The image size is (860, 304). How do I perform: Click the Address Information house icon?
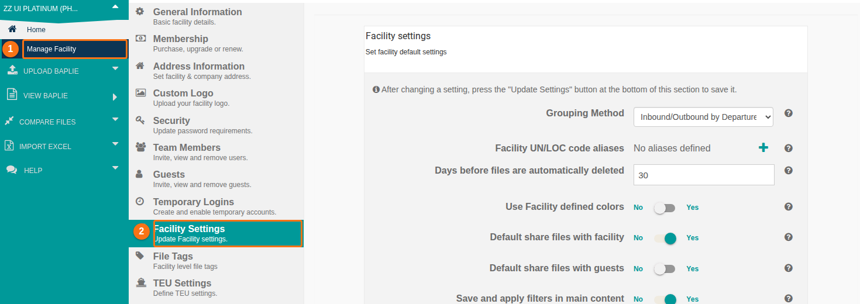[x=140, y=65]
